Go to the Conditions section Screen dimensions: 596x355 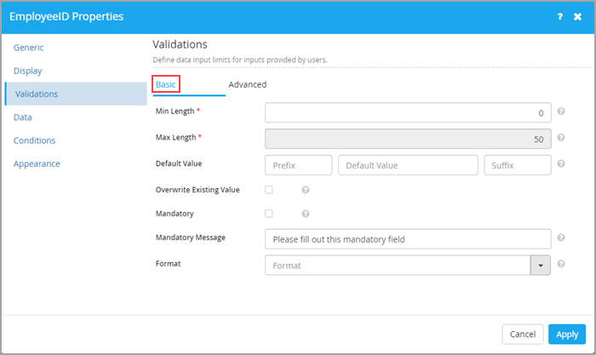click(x=35, y=140)
